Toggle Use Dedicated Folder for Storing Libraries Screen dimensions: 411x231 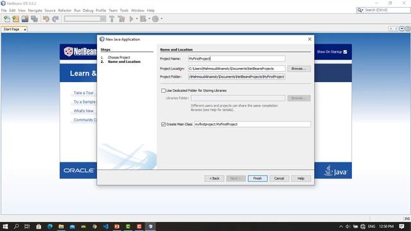(163, 90)
